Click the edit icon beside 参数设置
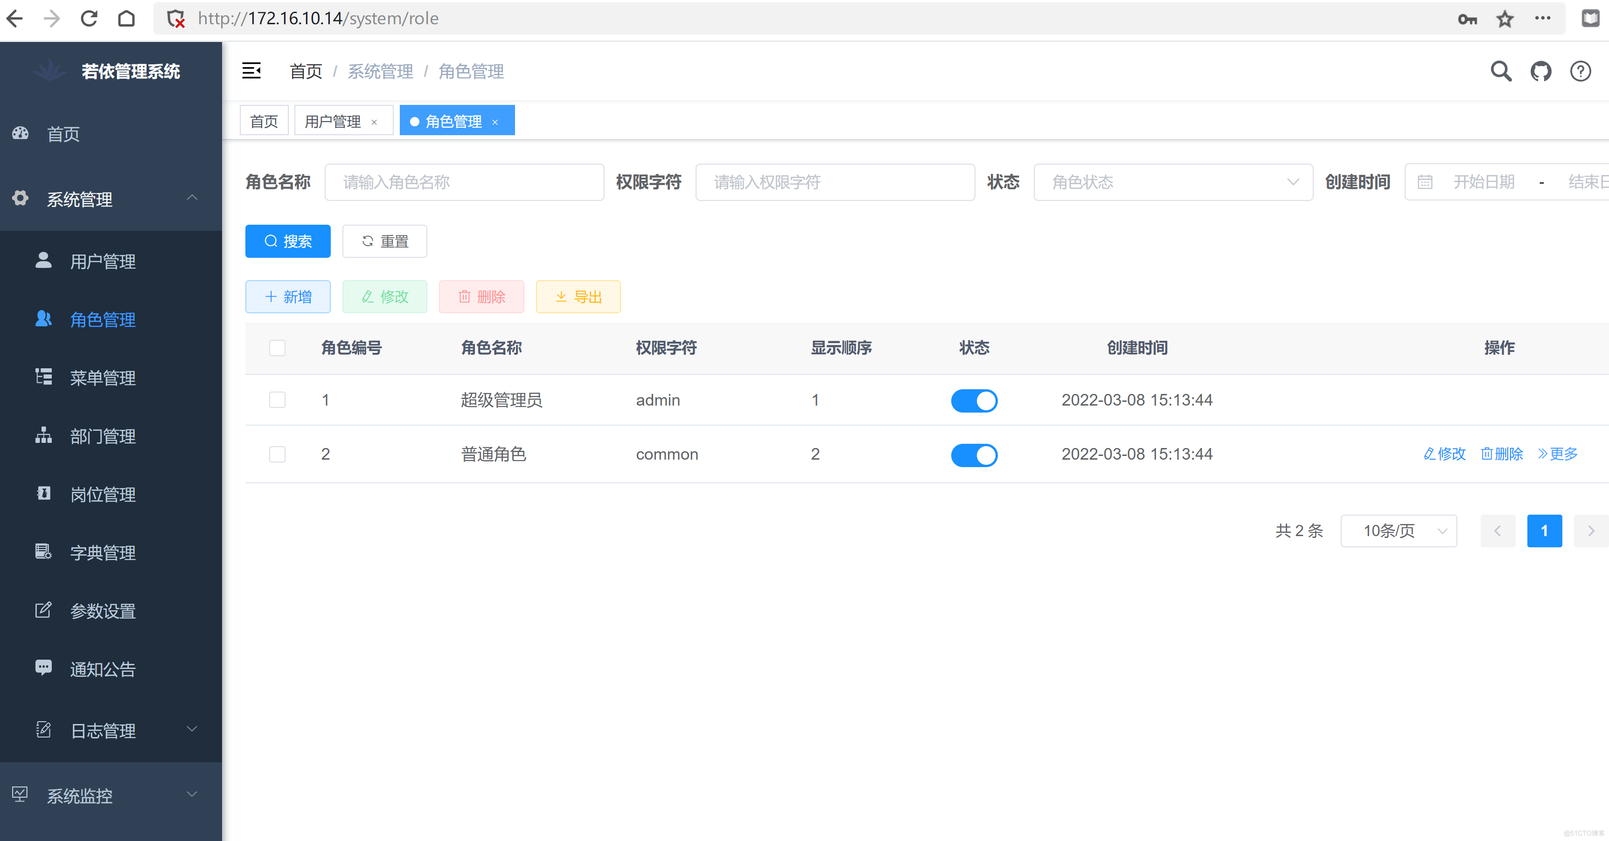This screenshot has width=1609, height=841. tap(44, 609)
